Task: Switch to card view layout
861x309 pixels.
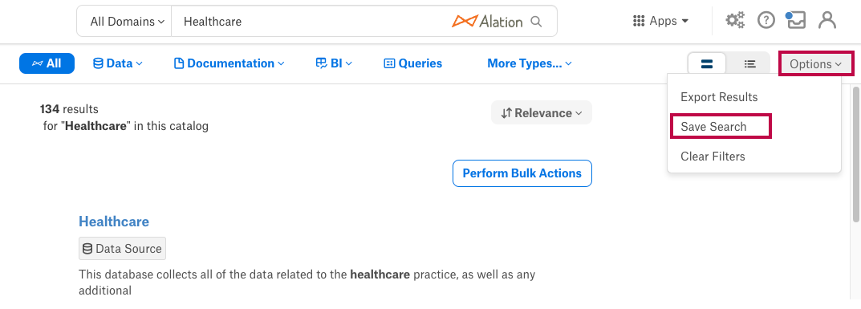Action: point(707,63)
